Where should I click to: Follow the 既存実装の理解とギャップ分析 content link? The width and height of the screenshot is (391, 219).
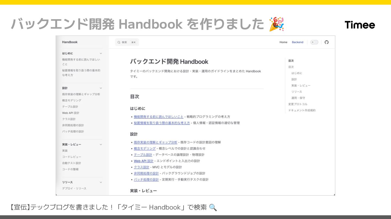pyautogui.click(x=156, y=142)
